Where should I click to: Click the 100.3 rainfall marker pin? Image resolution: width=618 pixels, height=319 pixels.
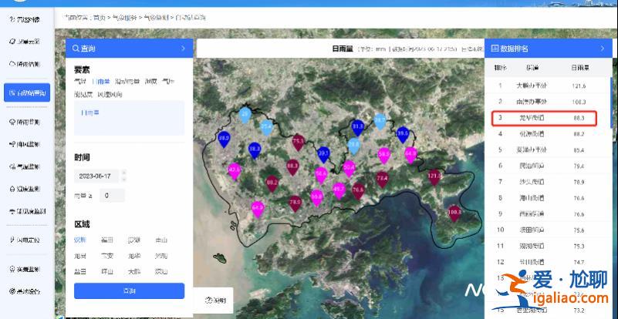454,213
